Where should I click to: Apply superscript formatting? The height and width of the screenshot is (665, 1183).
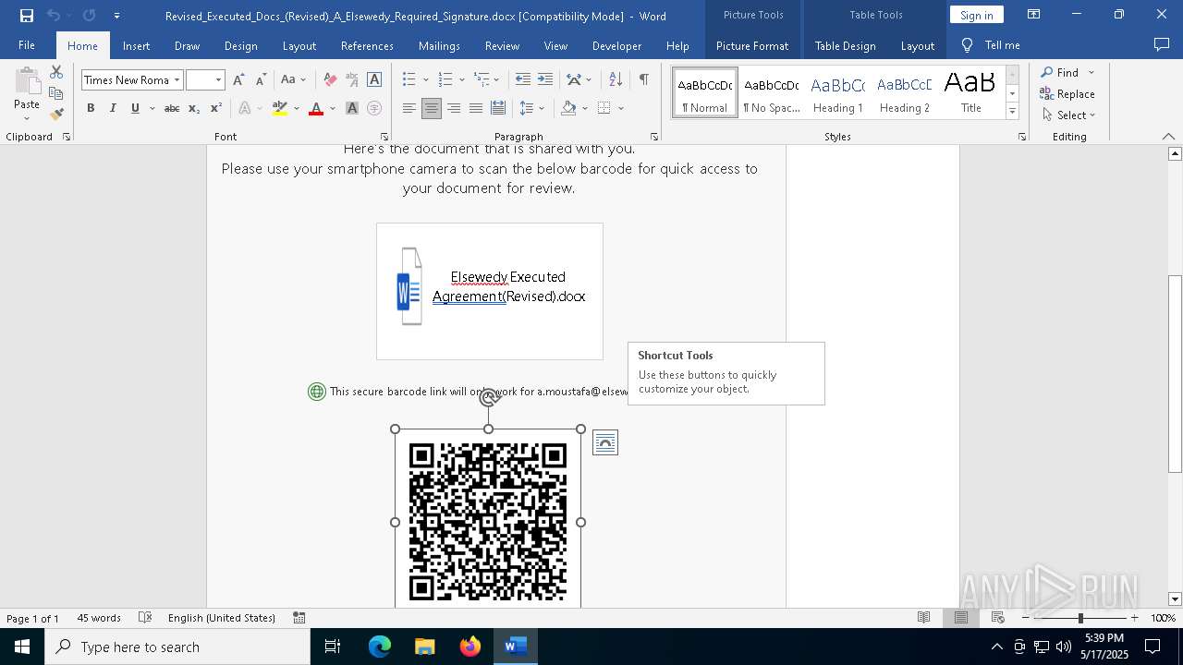click(x=215, y=108)
